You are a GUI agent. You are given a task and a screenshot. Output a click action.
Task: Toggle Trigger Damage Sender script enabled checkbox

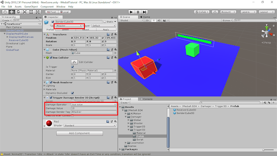pyautogui.click(x=51, y=97)
